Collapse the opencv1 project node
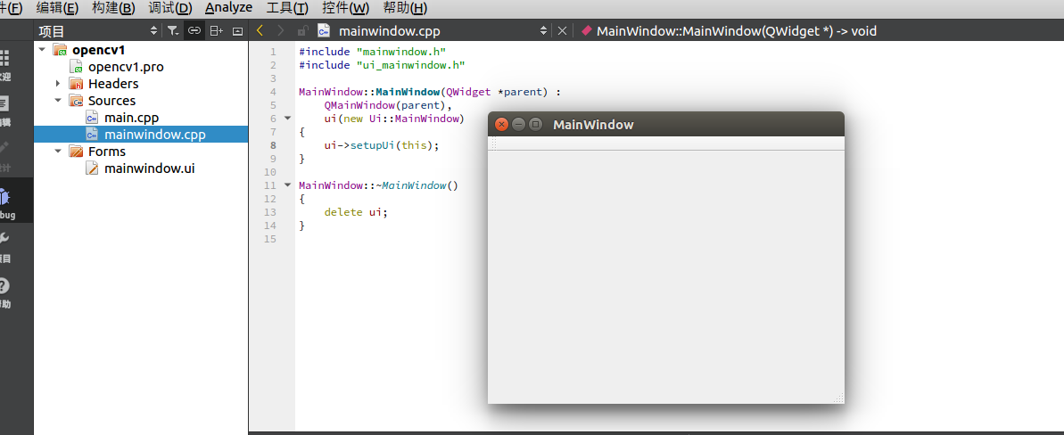 42,50
